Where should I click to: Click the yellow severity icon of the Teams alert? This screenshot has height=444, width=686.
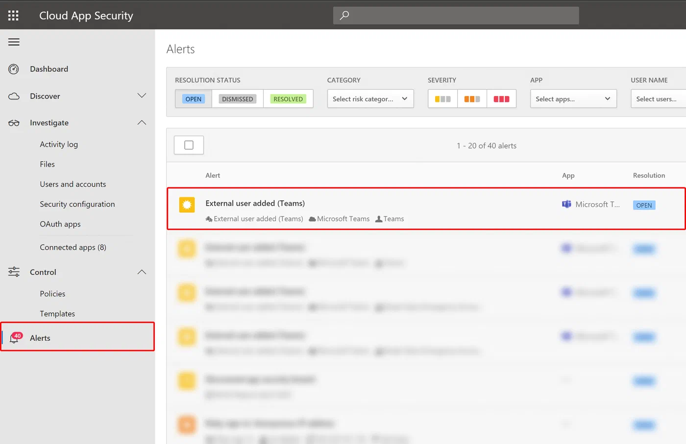(x=187, y=205)
